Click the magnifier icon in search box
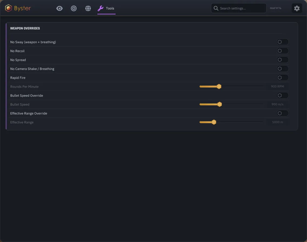307x242 pixels. point(216,8)
